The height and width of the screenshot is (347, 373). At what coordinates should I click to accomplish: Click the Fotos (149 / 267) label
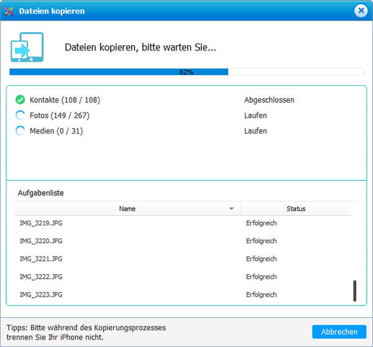61,115
